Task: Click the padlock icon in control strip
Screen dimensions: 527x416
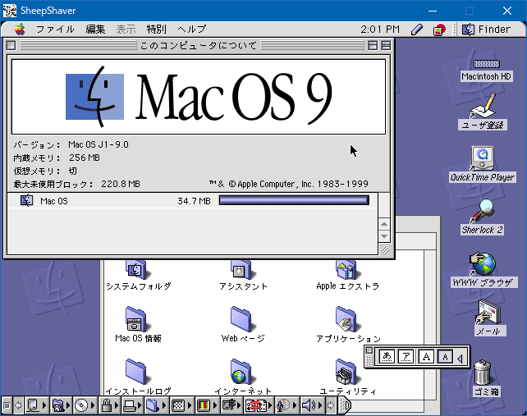Action: (x=107, y=405)
